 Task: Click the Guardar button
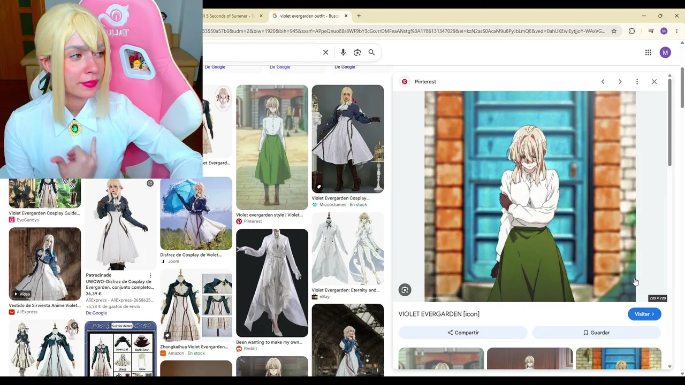(x=596, y=333)
